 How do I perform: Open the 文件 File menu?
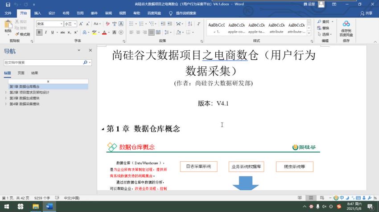(8, 13)
